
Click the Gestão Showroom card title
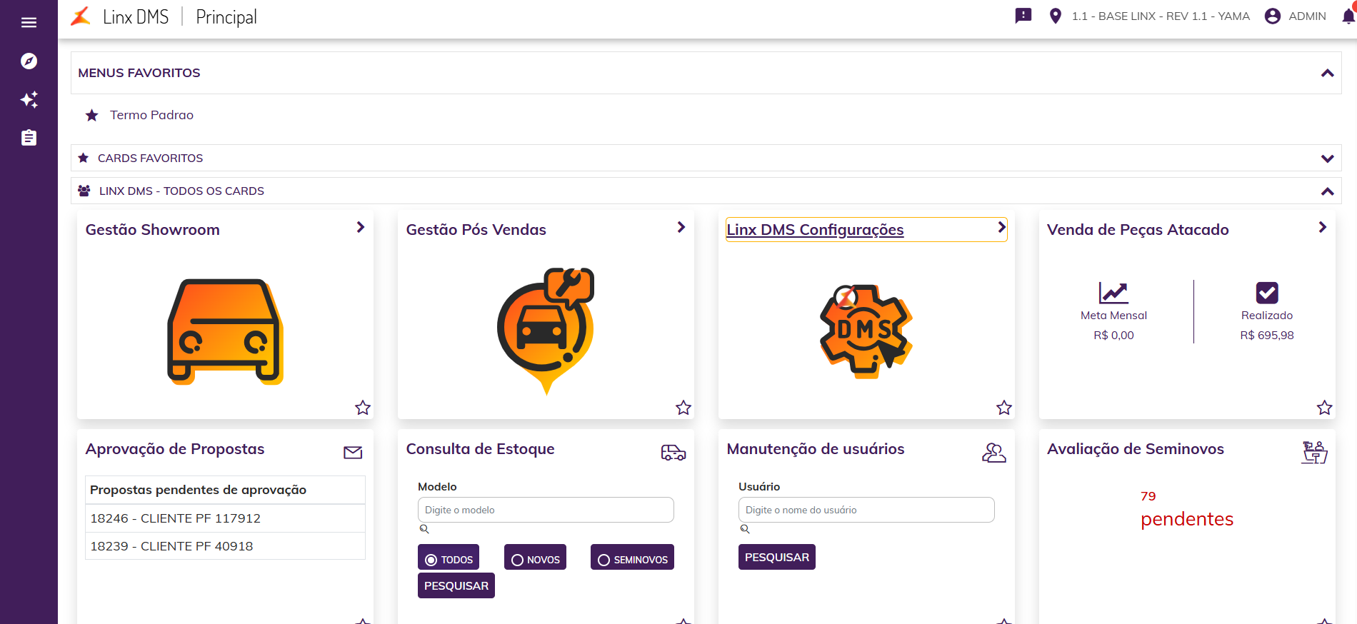(153, 230)
